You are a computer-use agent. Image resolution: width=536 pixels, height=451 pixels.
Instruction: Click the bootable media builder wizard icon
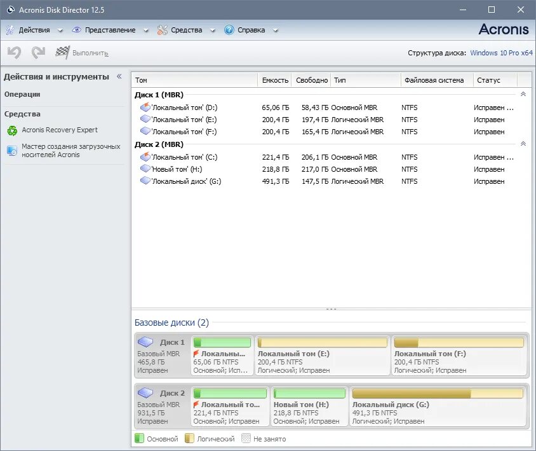pos(12,151)
